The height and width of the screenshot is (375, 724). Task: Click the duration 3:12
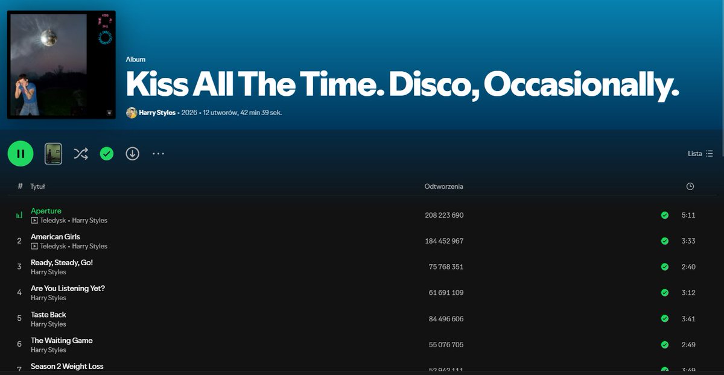pos(688,293)
